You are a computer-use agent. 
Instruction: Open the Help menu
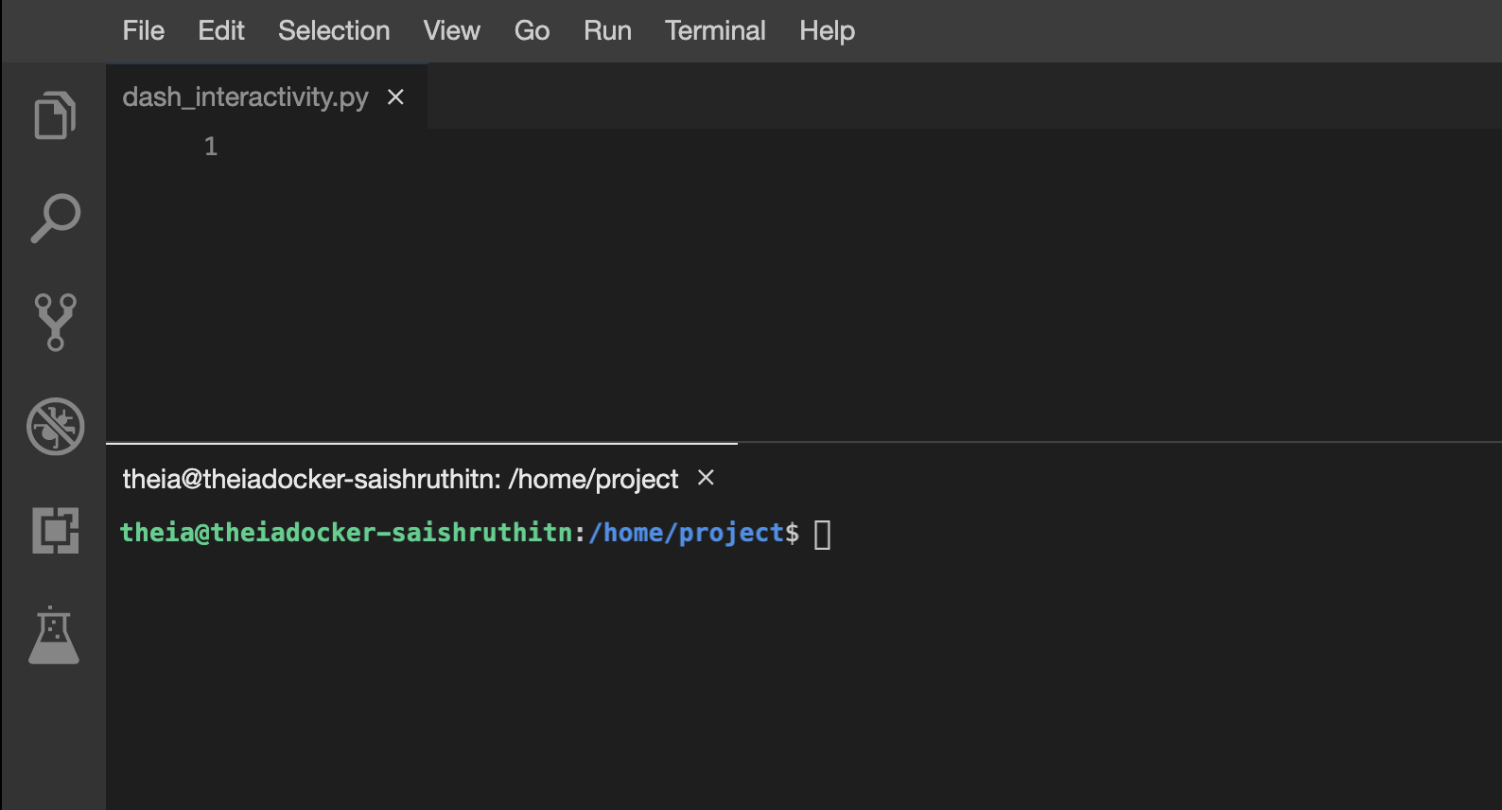pyautogui.click(x=827, y=31)
